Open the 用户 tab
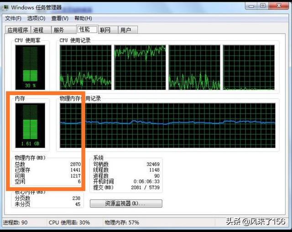Screen dimensions: 292x232 tap(126, 30)
